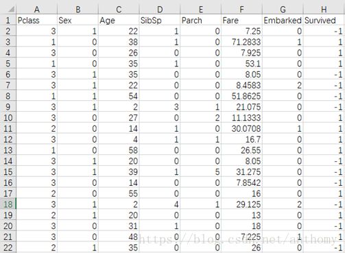
Task: Select SibSp cell with value 3
Action: (160, 107)
